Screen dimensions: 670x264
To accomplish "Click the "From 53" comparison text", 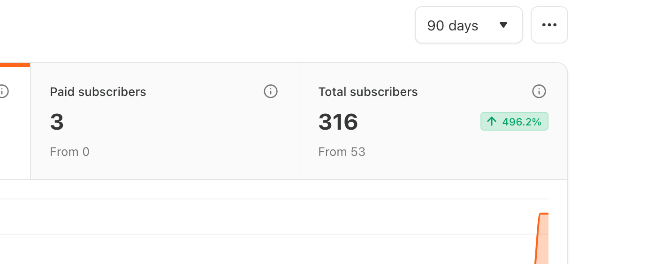I will 342,152.
